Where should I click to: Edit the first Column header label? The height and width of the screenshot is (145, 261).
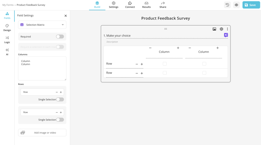click(x=164, y=52)
